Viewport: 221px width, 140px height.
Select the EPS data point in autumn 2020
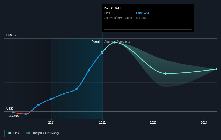point(38,105)
